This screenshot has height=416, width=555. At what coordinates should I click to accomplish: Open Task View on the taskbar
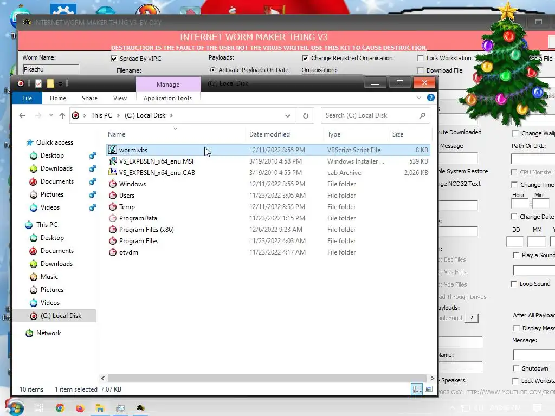point(38,408)
